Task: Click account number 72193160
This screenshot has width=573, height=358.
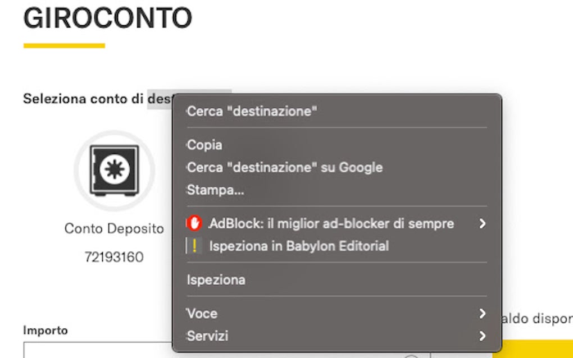Action: 114,258
